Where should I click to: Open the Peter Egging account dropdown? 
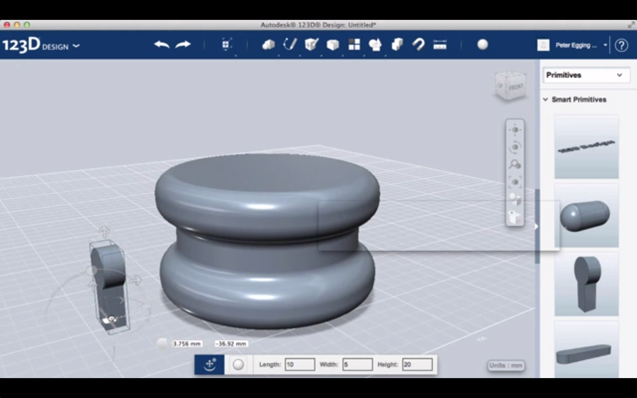click(x=581, y=45)
